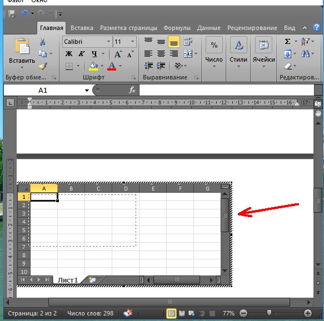Click the Help question mark icon
The image size is (324, 321).
click(x=317, y=27)
